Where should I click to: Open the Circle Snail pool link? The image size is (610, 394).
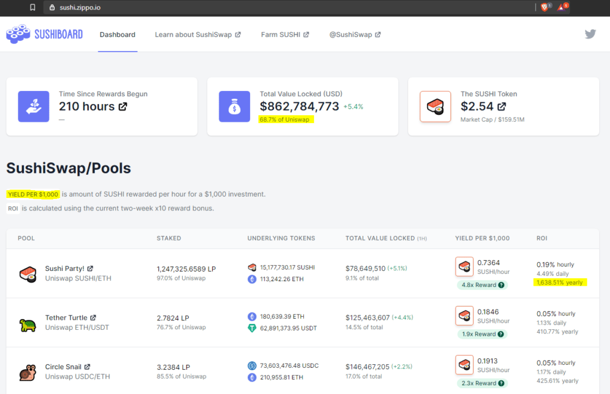(x=68, y=367)
